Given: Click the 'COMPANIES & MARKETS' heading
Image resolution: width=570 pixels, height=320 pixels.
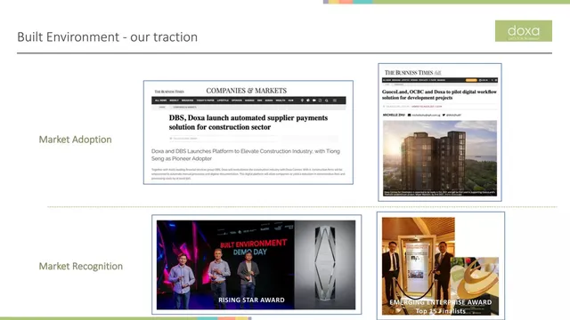Looking at the screenshot, I should (x=246, y=91).
